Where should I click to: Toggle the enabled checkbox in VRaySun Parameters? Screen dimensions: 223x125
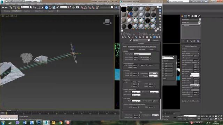[x=199, y=49]
